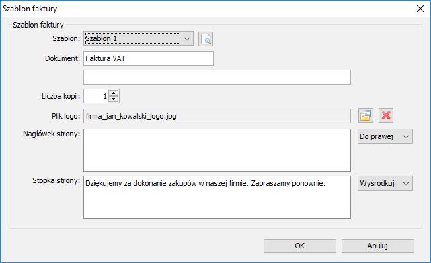Click the template preview icon beside Szablon

206,39
